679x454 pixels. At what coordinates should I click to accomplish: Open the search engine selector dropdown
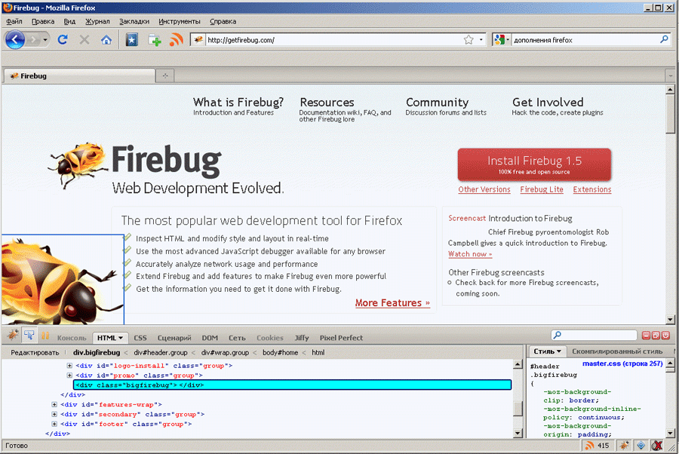(x=508, y=40)
